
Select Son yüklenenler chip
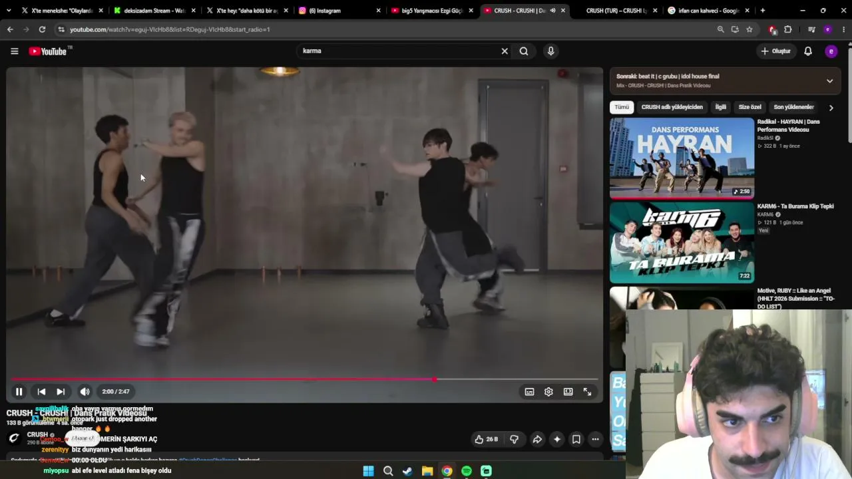793,107
